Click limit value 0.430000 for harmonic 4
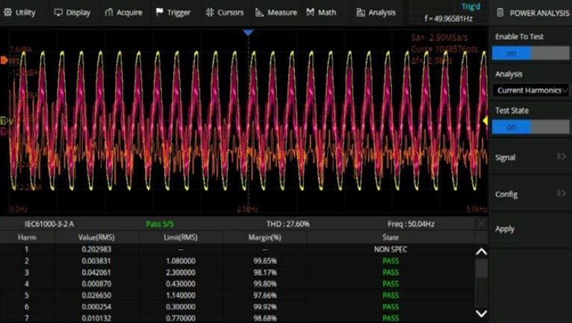This screenshot has width=572, height=323. tap(181, 283)
